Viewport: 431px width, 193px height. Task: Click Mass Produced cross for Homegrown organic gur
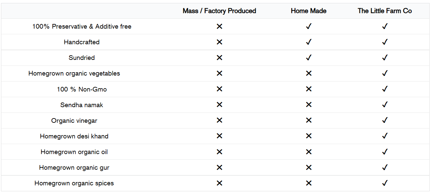click(219, 167)
